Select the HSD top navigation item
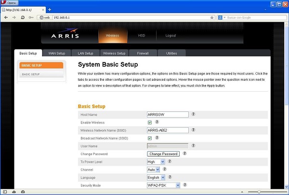 coord(142,36)
